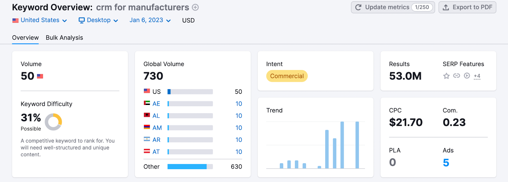Click the Update metrics button
The width and height of the screenshot is (508, 182).
tap(393, 7)
